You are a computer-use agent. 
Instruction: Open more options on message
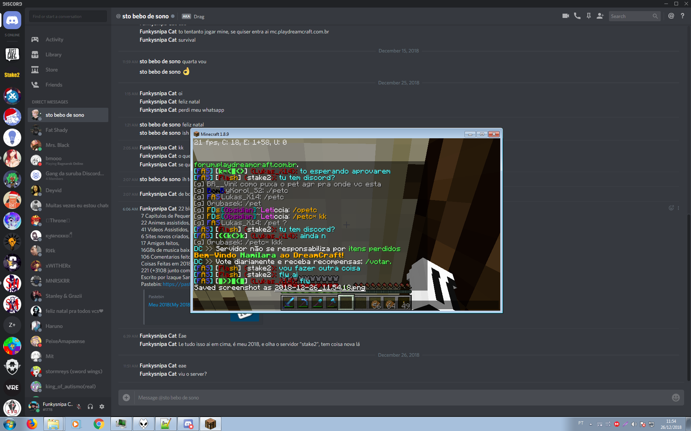point(678,208)
